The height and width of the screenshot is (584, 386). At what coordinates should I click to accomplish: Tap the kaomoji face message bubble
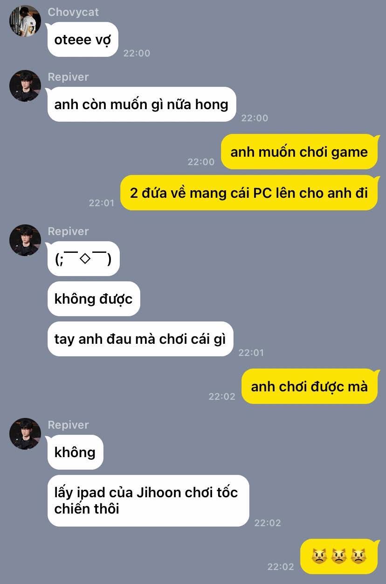(x=83, y=258)
